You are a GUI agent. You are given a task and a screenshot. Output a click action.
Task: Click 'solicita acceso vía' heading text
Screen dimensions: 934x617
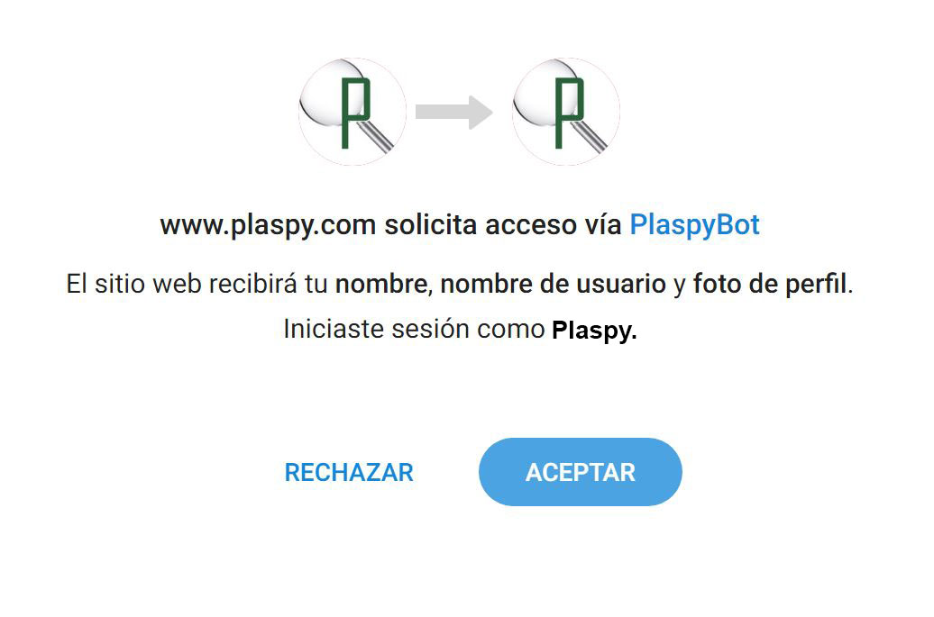(x=503, y=225)
